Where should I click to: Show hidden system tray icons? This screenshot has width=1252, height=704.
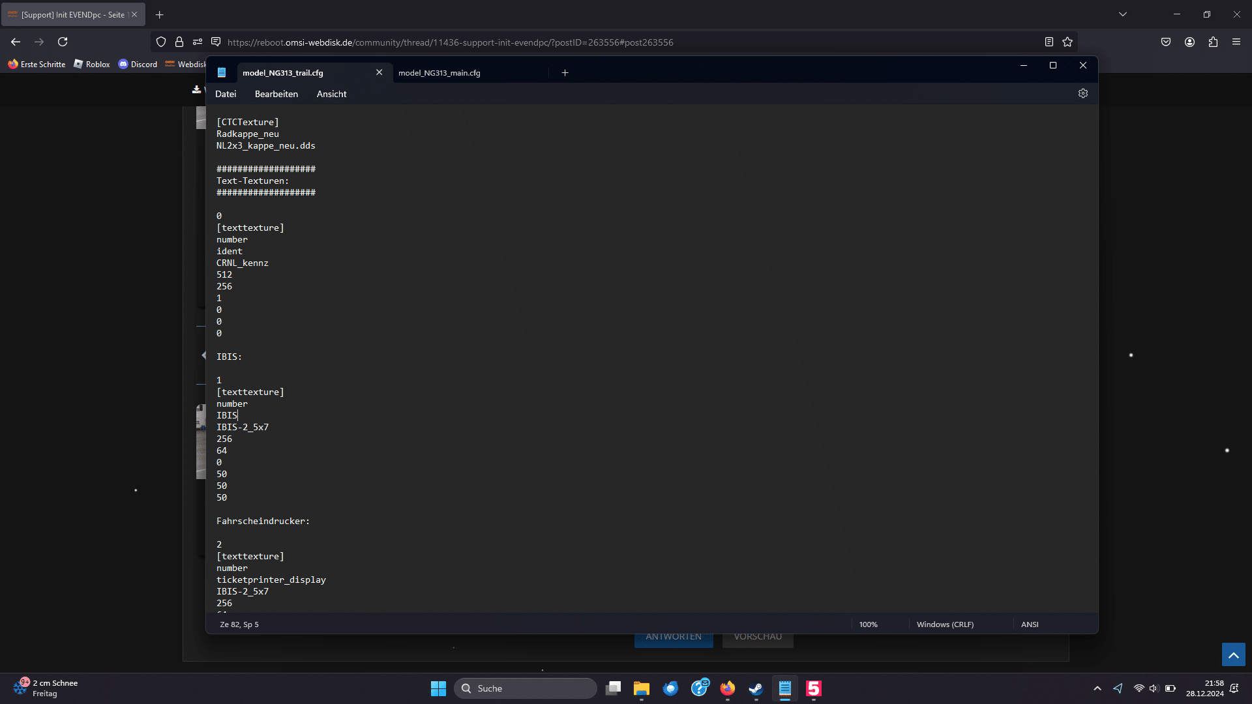coord(1097,688)
